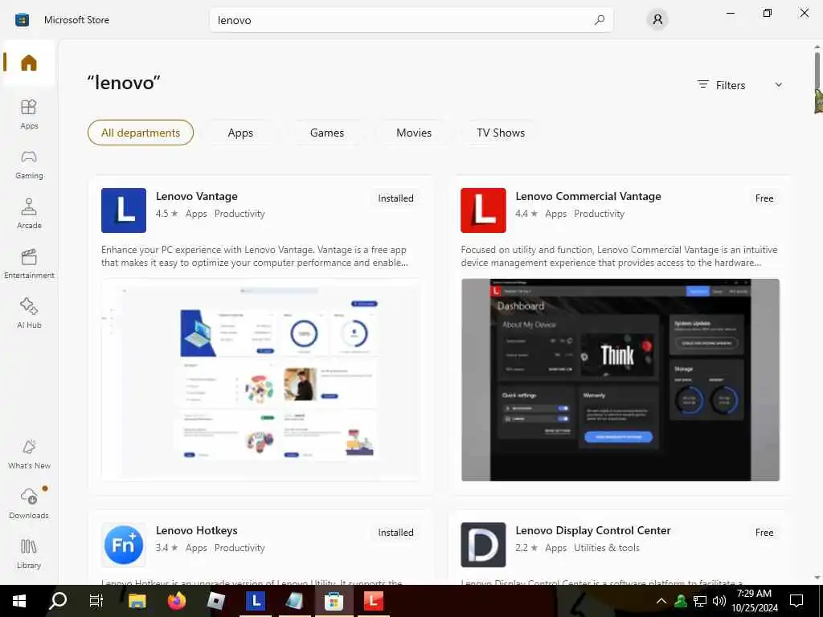Switch to the TV Shows filter tab
Viewport: 823px width, 617px height.
pyautogui.click(x=501, y=133)
